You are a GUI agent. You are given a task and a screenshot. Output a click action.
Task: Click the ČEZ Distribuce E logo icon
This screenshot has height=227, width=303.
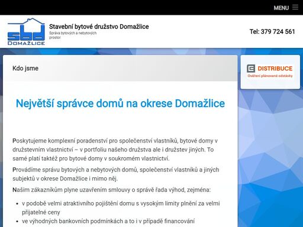pyautogui.click(x=251, y=69)
